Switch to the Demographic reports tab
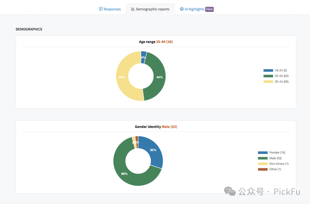Viewport: 310px width, 204px height. click(x=153, y=9)
